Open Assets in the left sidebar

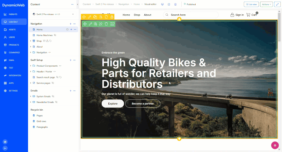(x=14, y=30)
